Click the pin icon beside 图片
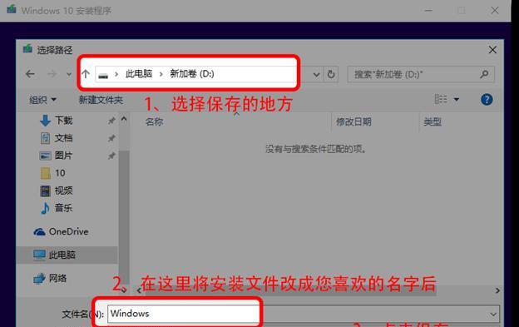 coord(111,156)
